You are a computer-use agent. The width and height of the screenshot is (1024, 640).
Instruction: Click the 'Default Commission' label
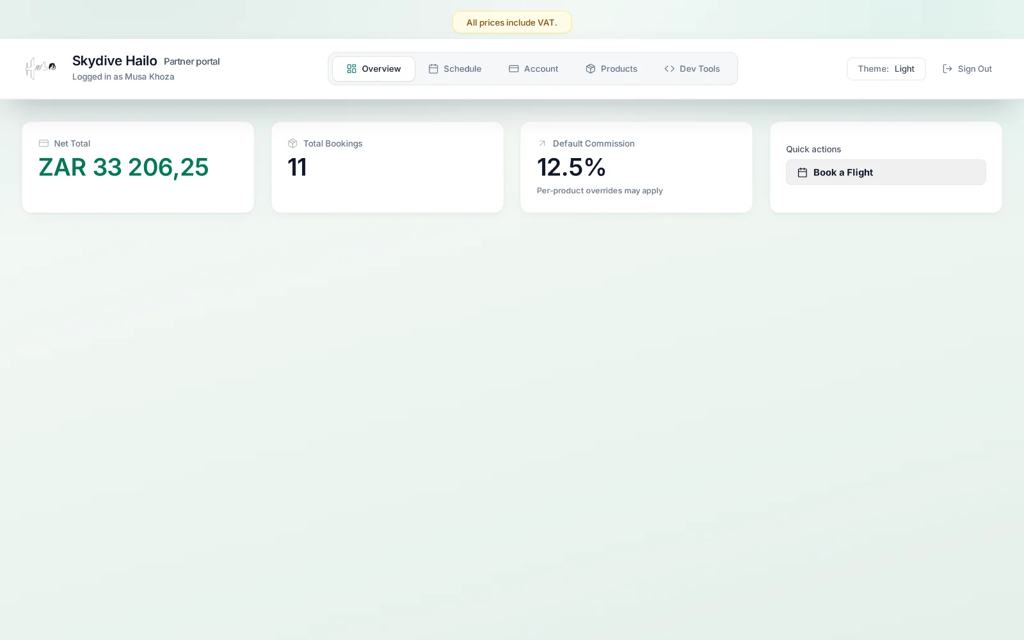[x=594, y=143]
